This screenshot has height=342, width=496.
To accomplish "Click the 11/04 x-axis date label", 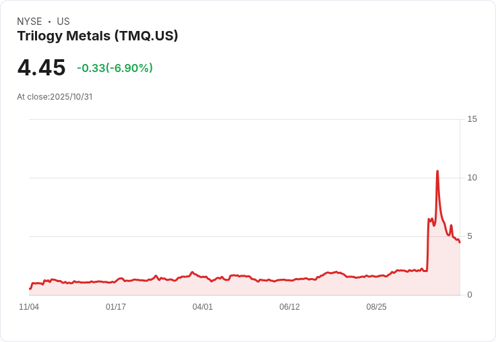I will tap(29, 307).
